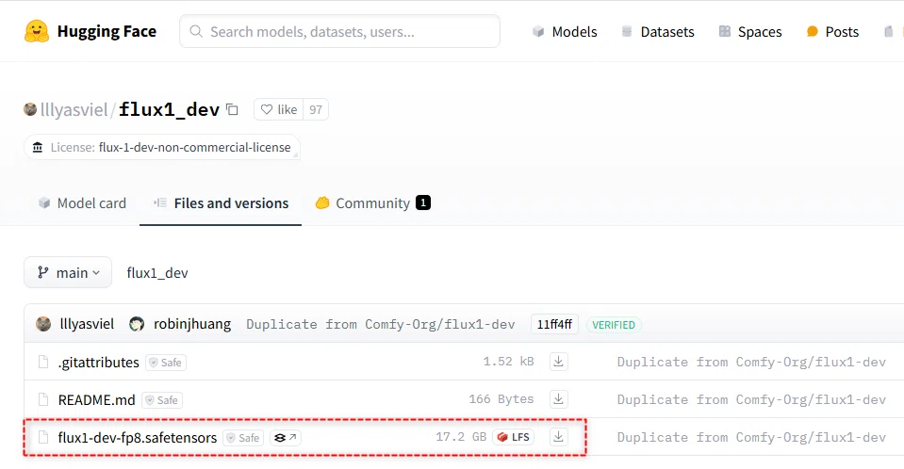Click the 17.2 GB file size text
This screenshot has height=469, width=904.
[461, 437]
